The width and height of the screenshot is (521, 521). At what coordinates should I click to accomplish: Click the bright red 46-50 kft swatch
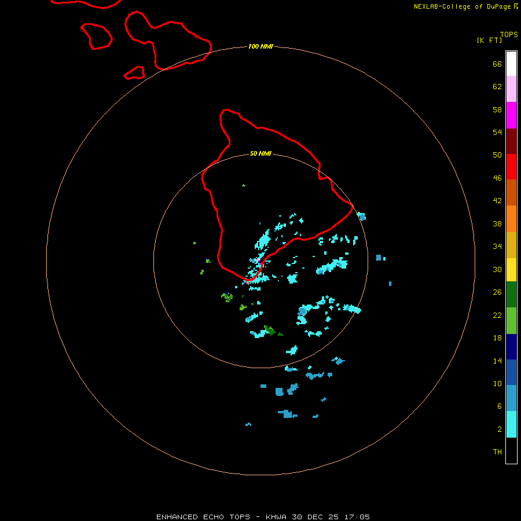pos(511,167)
